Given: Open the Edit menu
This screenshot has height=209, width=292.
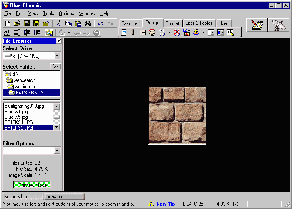Looking at the screenshot, I should [x=20, y=13].
